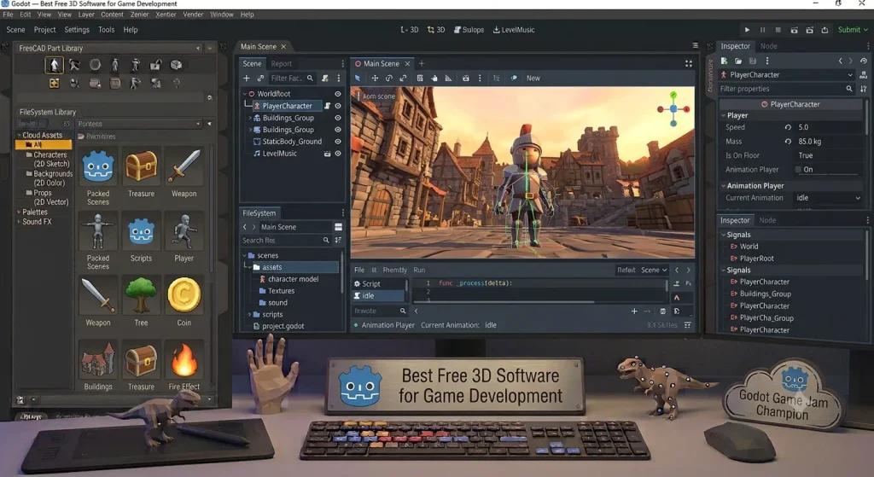Reset the Mass property value

point(788,142)
